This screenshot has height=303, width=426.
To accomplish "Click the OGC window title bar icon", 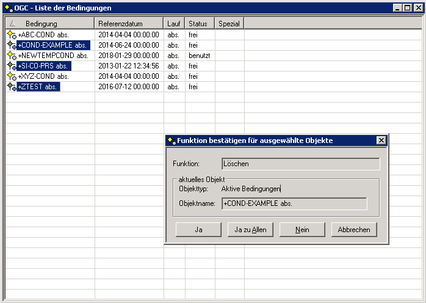I will [7, 7].
